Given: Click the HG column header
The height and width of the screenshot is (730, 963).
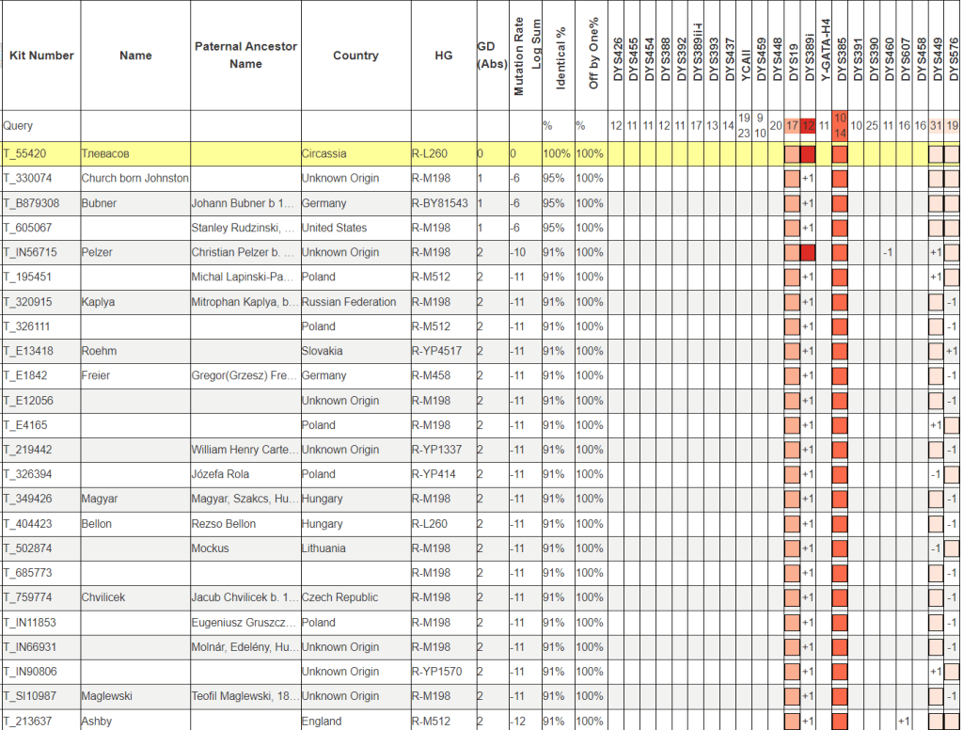Looking at the screenshot, I should (443, 56).
